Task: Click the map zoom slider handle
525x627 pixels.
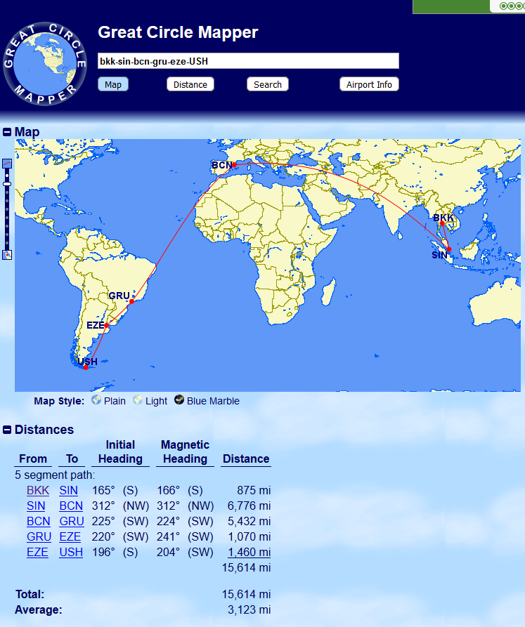Action: (x=7, y=184)
